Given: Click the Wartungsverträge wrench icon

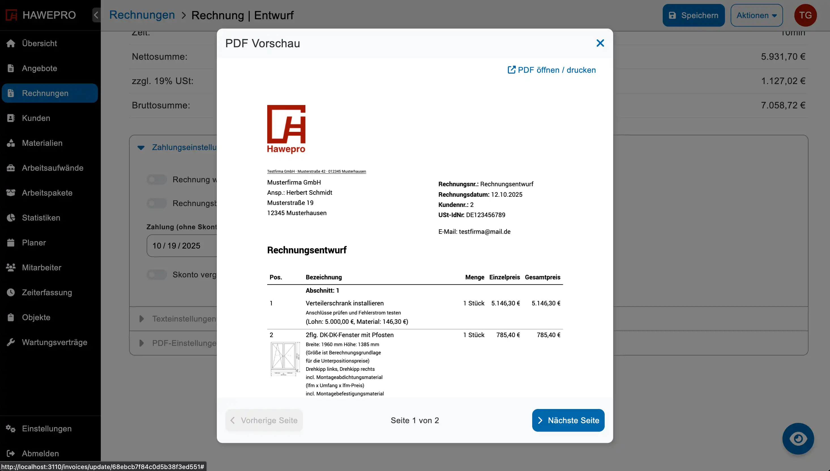Looking at the screenshot, I should [11, 342].
